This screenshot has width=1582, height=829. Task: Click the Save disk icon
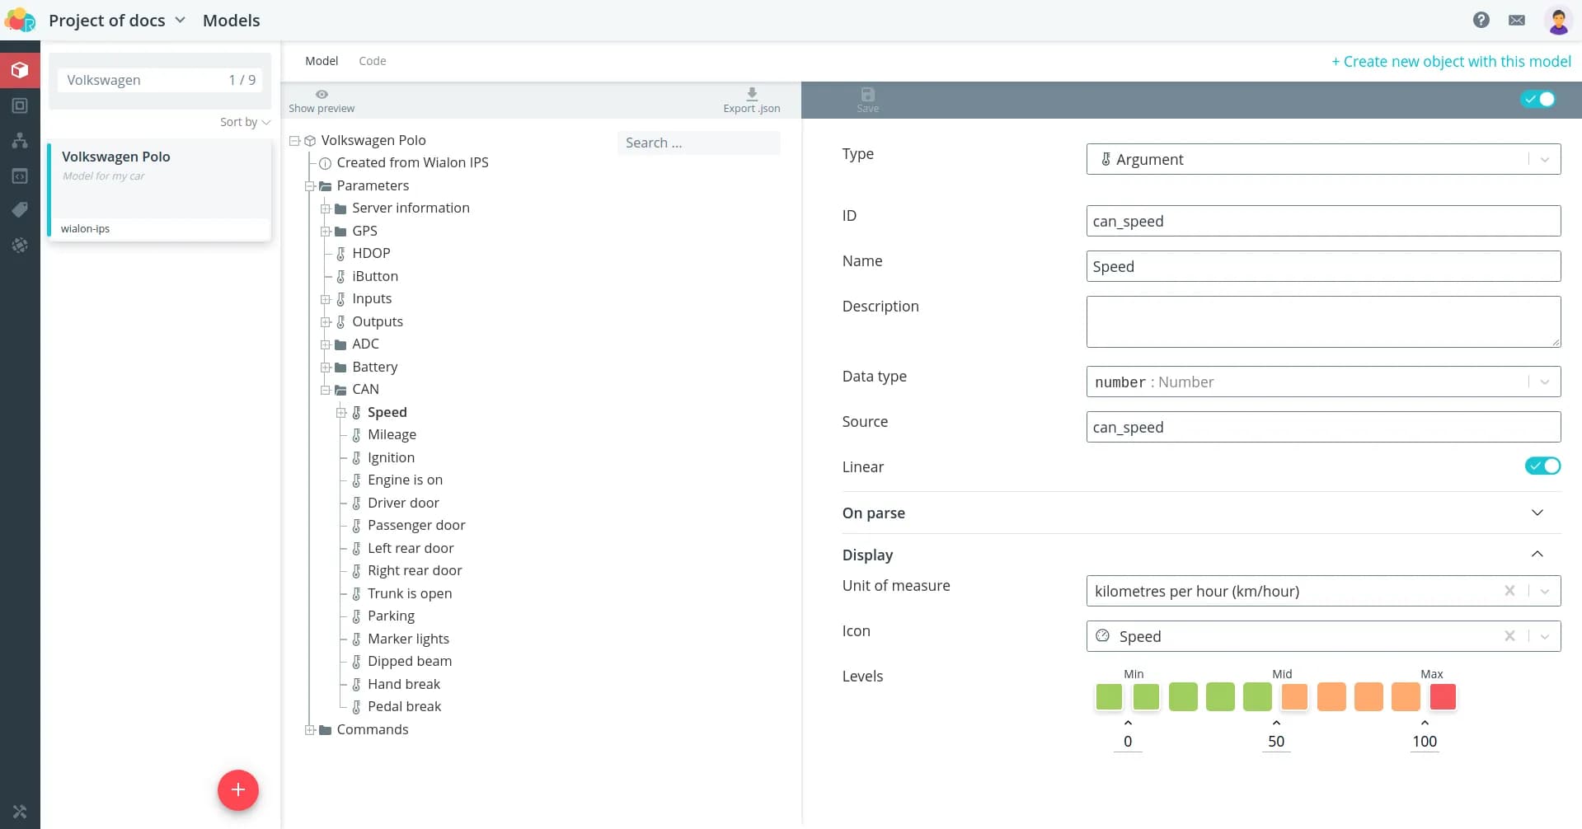click(867, 95)
